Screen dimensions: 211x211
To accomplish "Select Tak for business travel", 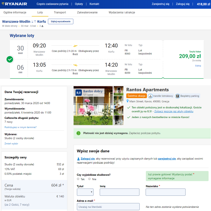I will click(78, 179).
